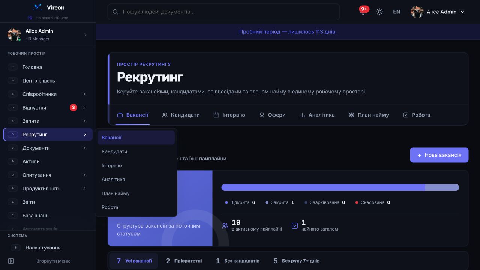Click the search magnifier icon
Image resolution: width=480 pixels, height=270 pixels.
[115, 12]
